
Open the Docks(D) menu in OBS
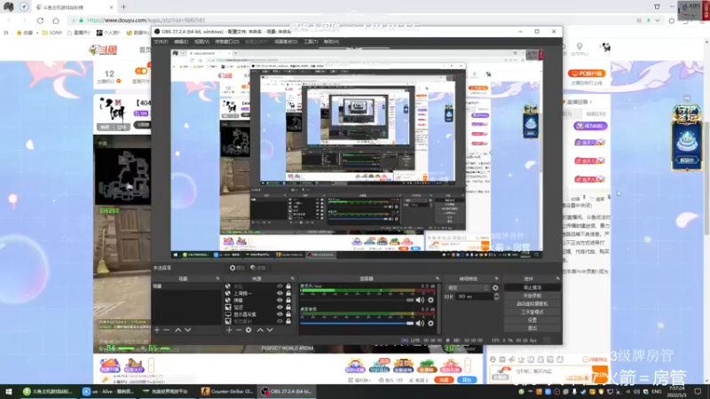[227, 42]
